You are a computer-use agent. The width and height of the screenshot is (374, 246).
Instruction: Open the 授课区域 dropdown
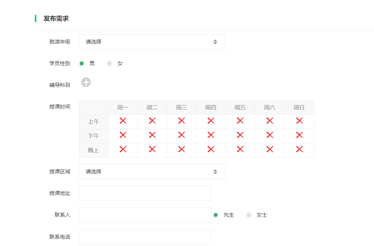152,172
